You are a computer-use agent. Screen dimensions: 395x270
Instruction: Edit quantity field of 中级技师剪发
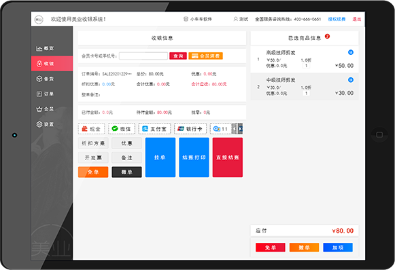coord(306,93)
